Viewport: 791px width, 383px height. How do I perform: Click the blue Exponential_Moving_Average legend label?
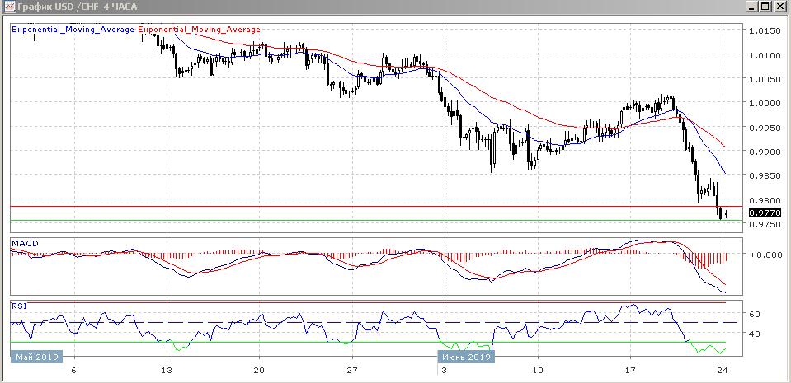(73, 30)
